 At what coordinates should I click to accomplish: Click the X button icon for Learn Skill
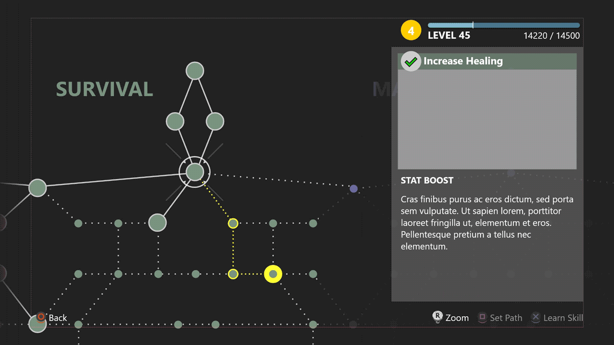coord(536,317)
